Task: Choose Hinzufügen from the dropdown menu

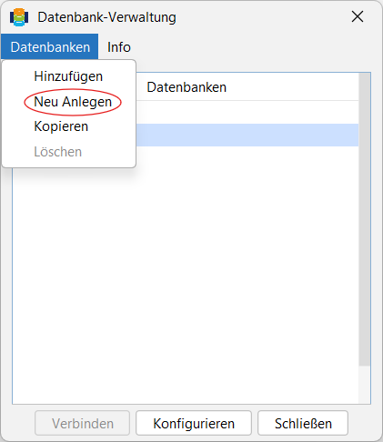Action: coord(68,76)
